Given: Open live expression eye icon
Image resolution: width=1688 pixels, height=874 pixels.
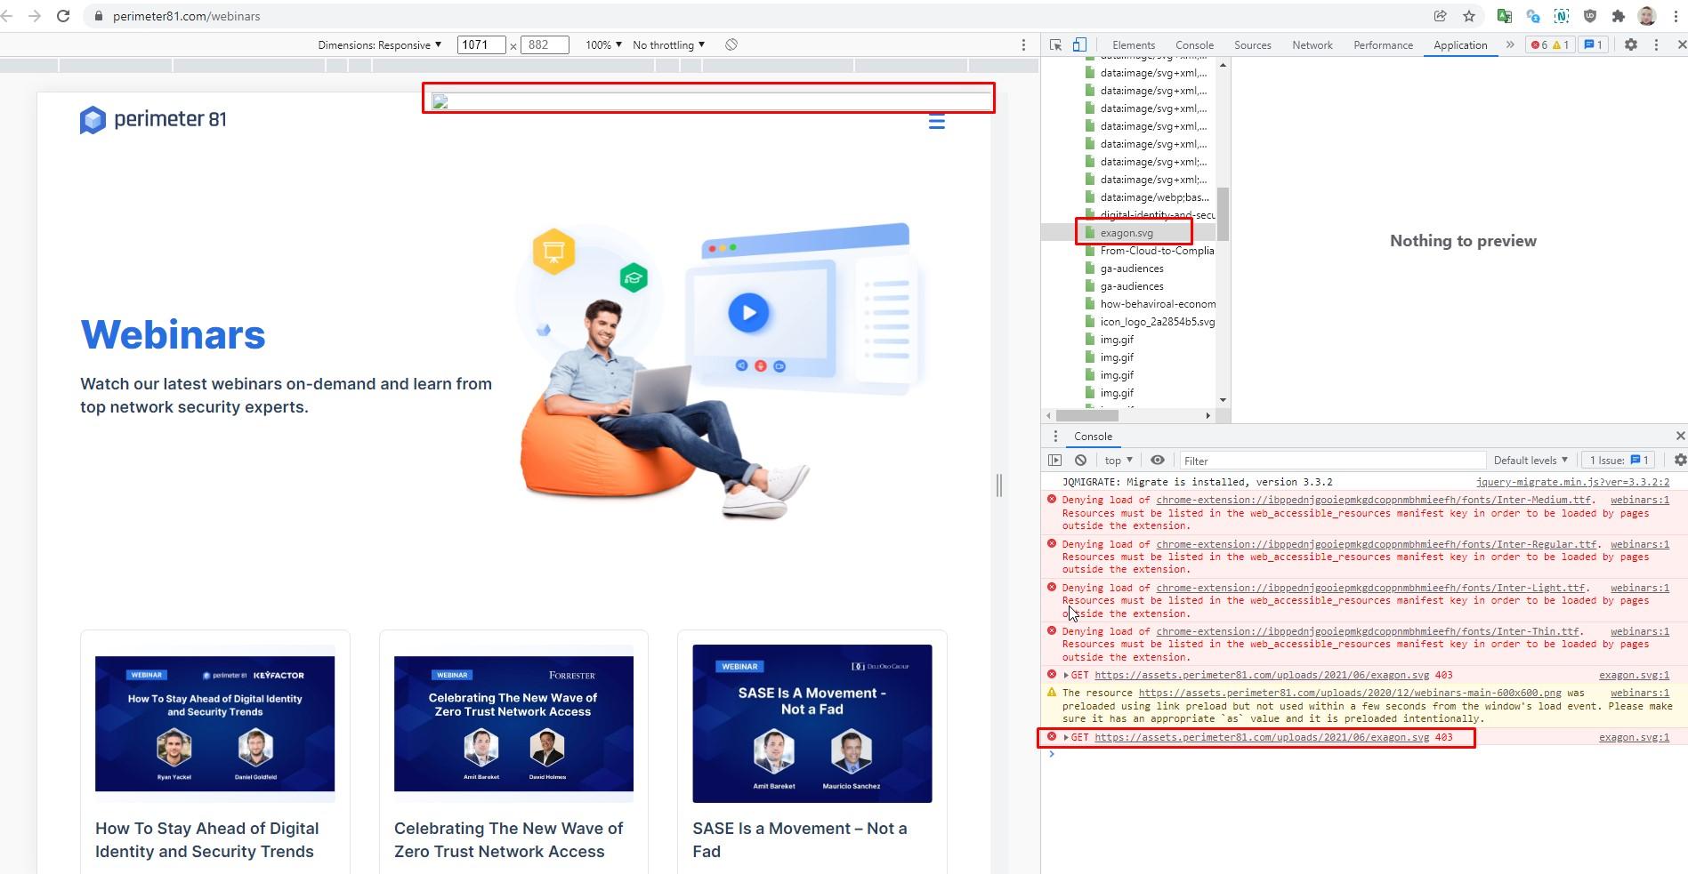Looking at the screenshot, I should click(1157, 460).
